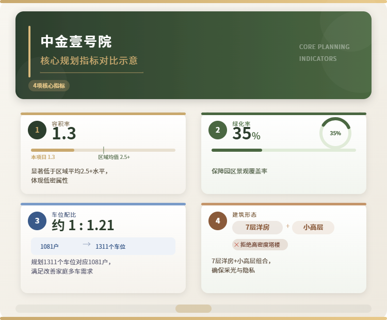Click the 显著低于区域平均2.5+水平 description
The image size is (387, 320).
[x=70, y=171]
